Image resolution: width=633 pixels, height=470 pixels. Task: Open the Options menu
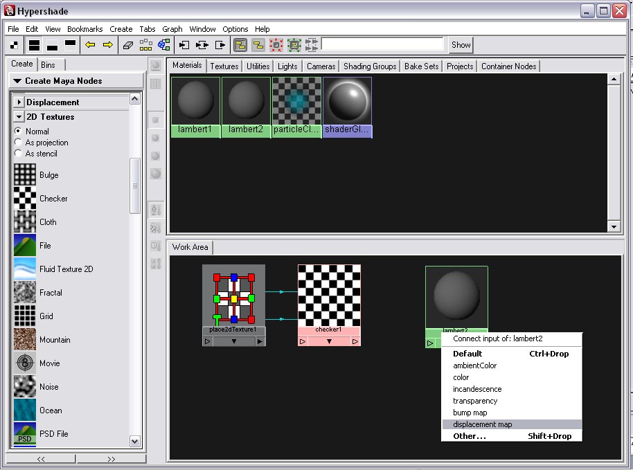pyautogui.click(x=235, y=29)
